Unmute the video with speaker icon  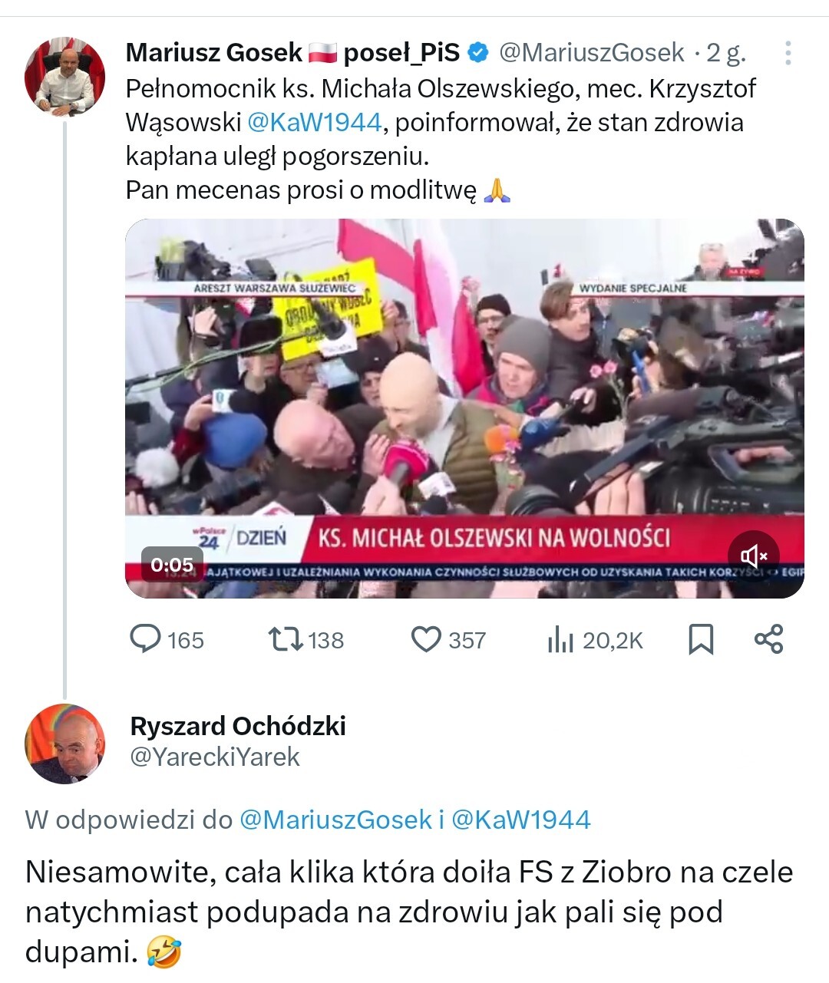tap(753, 555)
